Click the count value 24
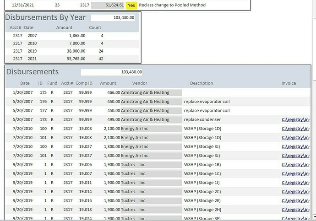 tap(101, 51)
